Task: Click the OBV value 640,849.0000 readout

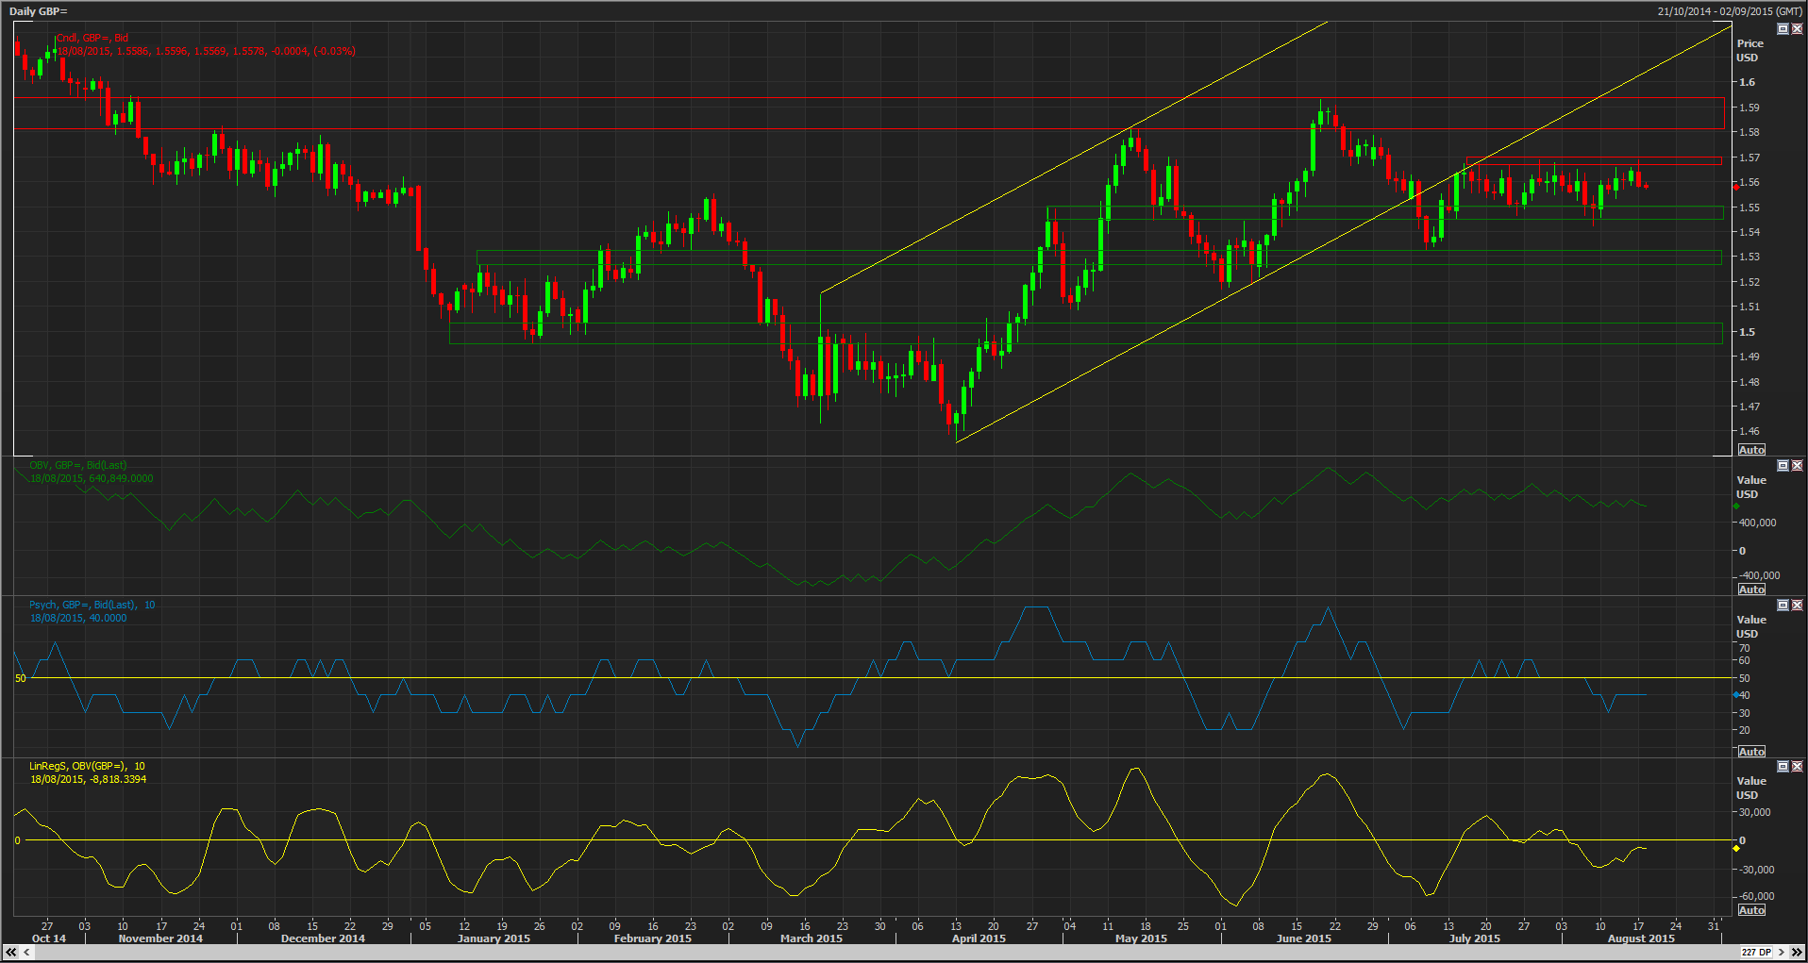Action: [x=121, y=478]
